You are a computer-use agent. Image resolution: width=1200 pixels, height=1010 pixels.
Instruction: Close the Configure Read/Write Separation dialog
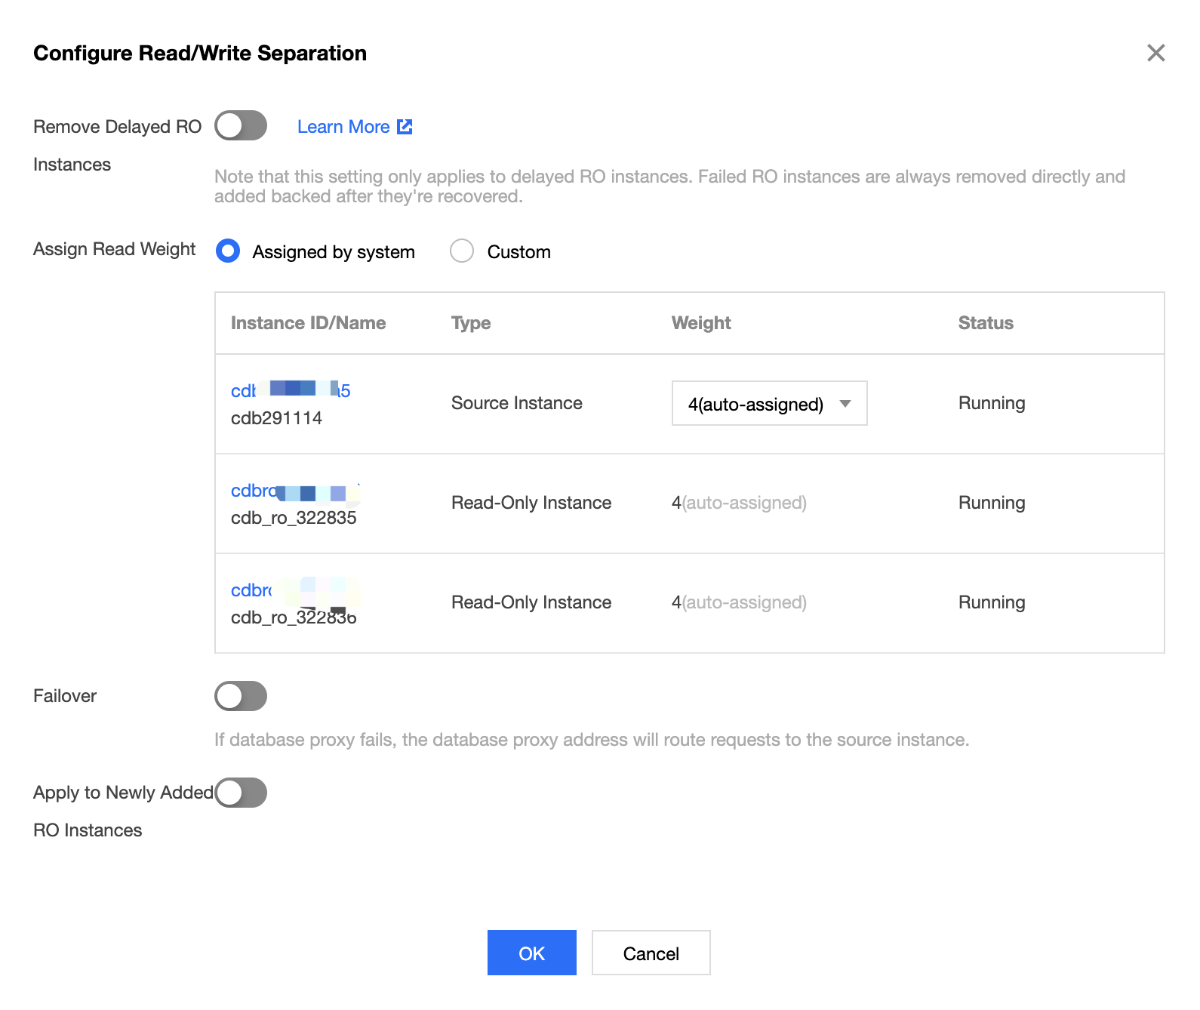coord(1155,53)
